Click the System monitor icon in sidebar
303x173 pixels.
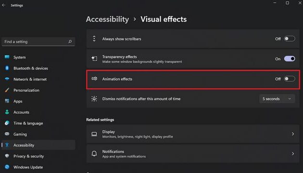point(7,57)
